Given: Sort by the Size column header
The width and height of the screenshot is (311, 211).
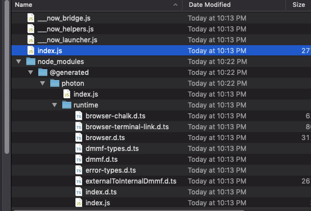Looking at the screenshot, I should tap(298, 5).
